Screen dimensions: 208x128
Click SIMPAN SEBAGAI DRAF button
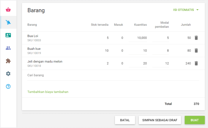(160, 120)
